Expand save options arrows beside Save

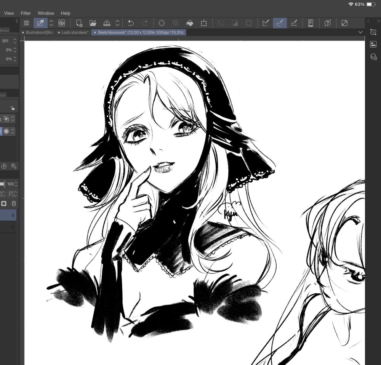pyautogui.click(x=117, y=23)
